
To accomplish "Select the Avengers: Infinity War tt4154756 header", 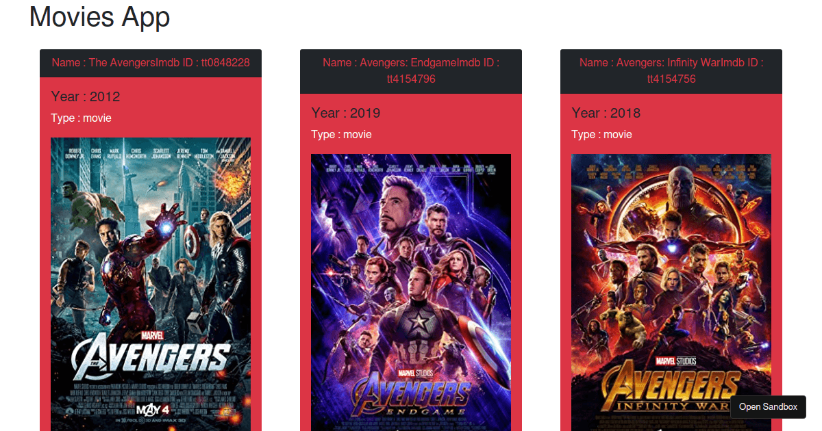I will [671, 71].
